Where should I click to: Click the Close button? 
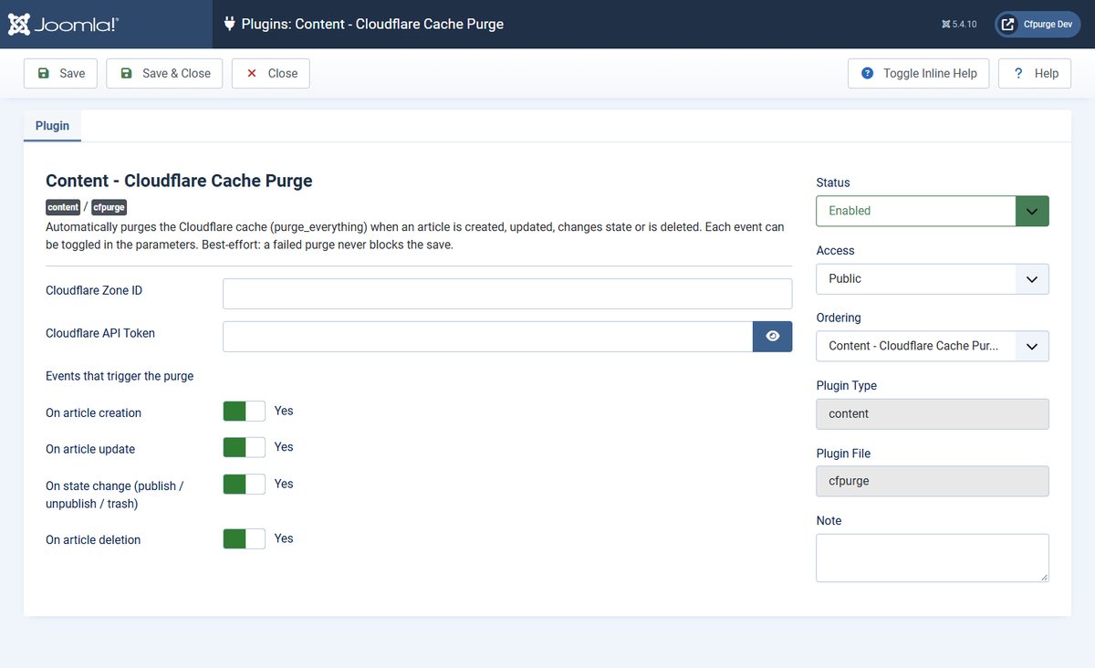[271, 74]
